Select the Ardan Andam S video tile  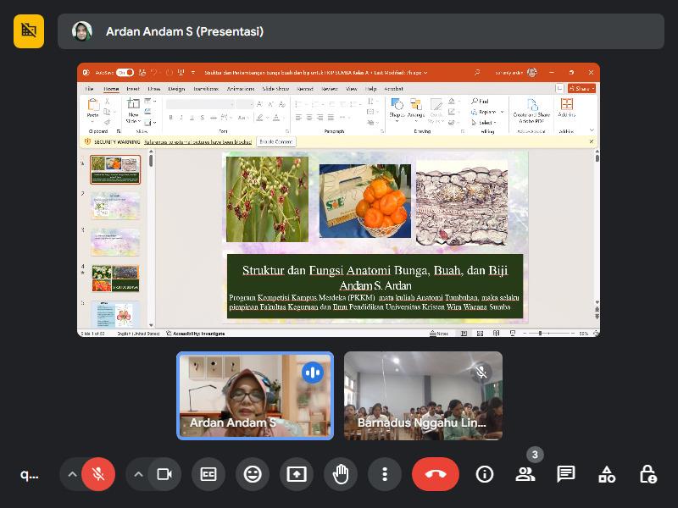pos(254,395)
